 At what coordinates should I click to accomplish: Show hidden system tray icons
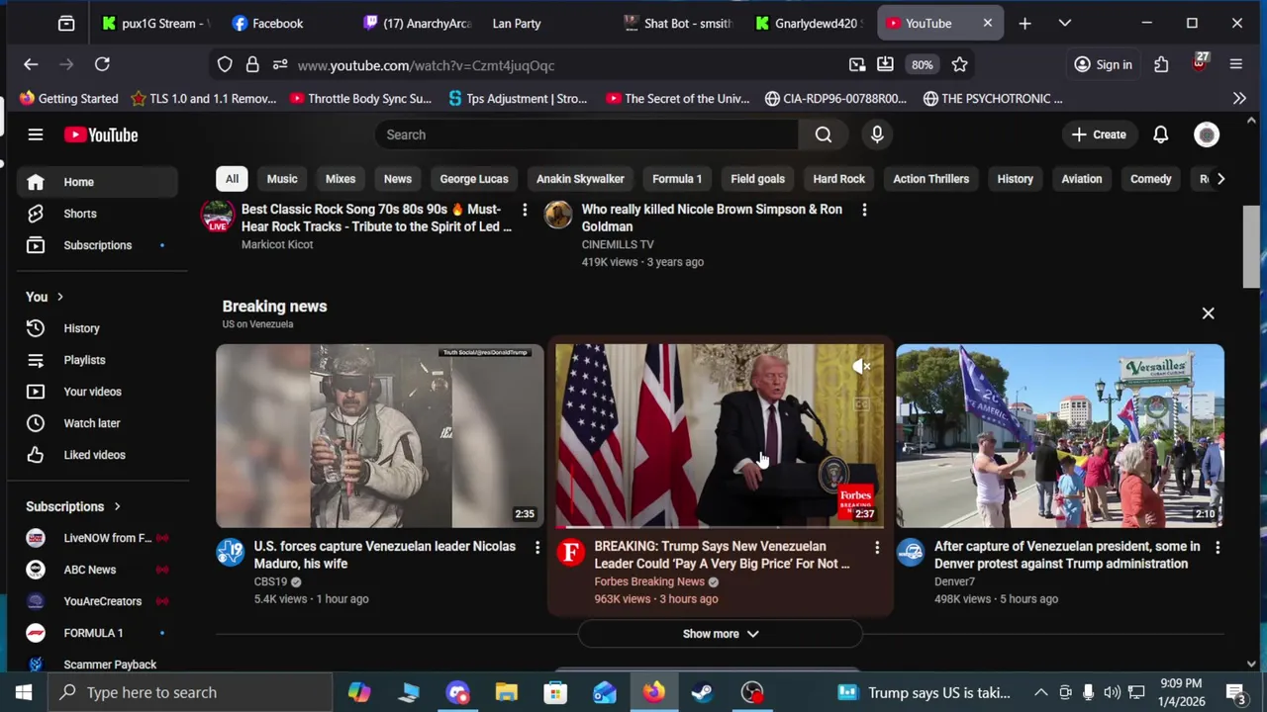(x=1040, y=692)
